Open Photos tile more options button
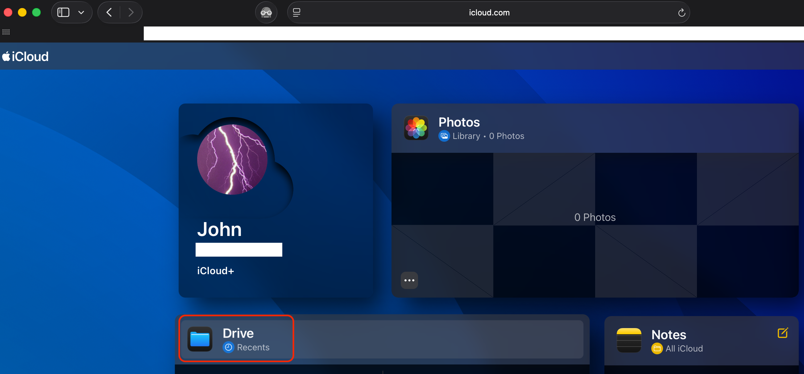 click(x=409, y=280)
